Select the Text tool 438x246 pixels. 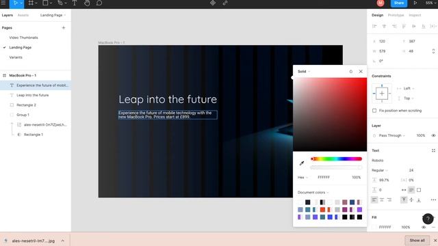point(75,3)
